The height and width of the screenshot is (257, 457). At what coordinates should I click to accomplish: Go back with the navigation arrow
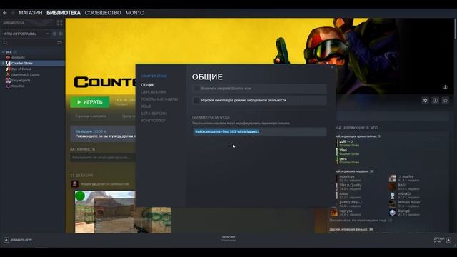click(5, 13)
